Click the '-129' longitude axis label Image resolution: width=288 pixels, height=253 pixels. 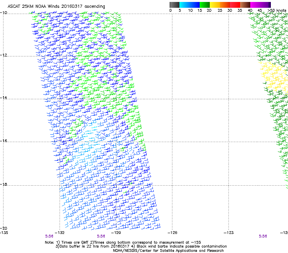(x=116, y=233)
